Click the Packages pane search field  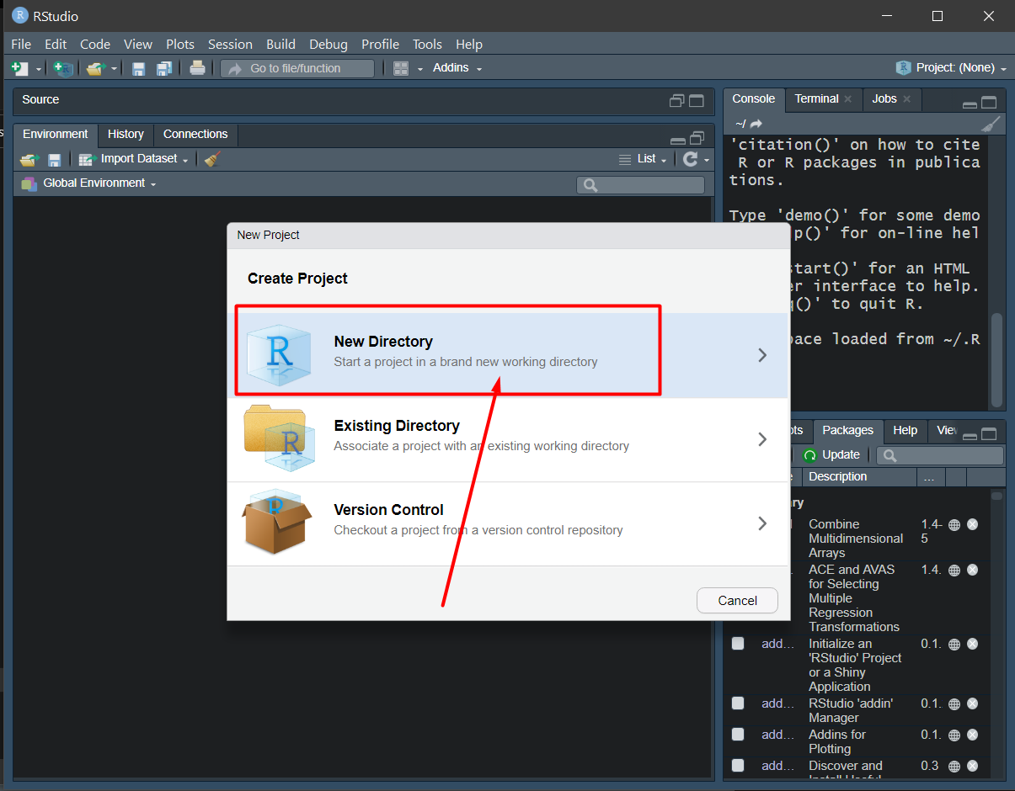[940, 455]
